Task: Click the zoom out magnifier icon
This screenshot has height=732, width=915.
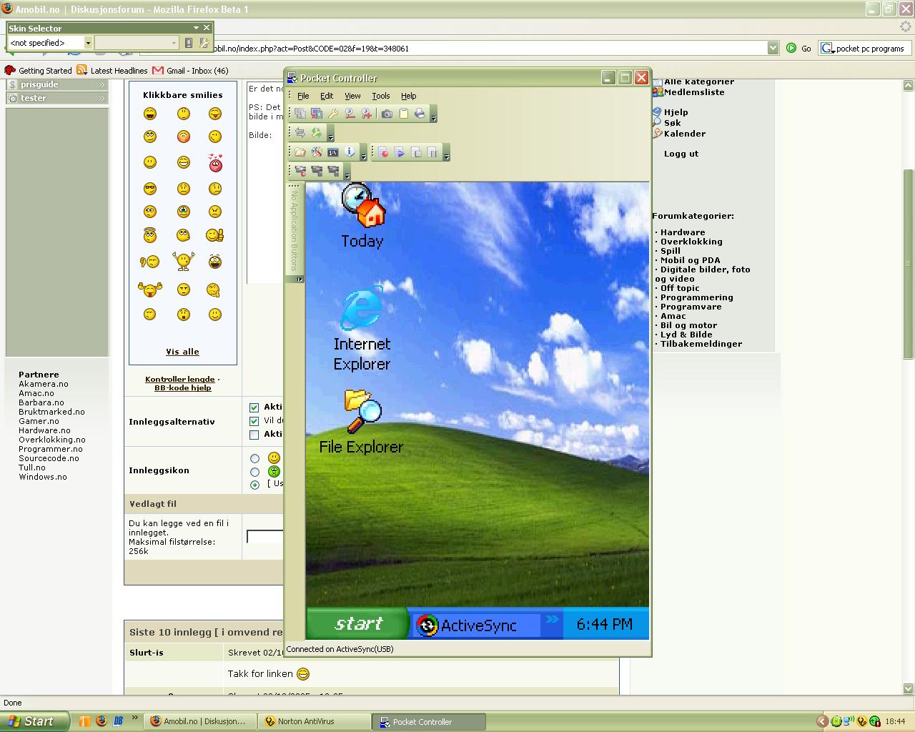Action: tap(350, 114)
